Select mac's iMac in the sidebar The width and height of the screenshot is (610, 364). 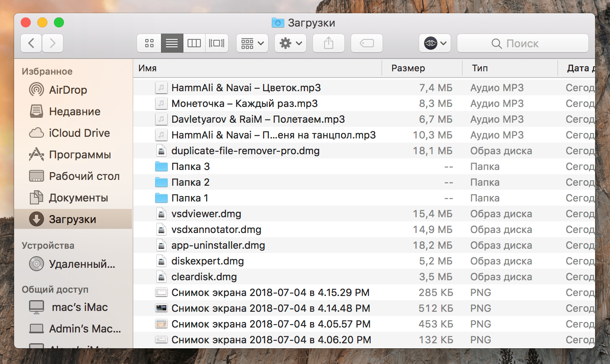pos(73,307)
